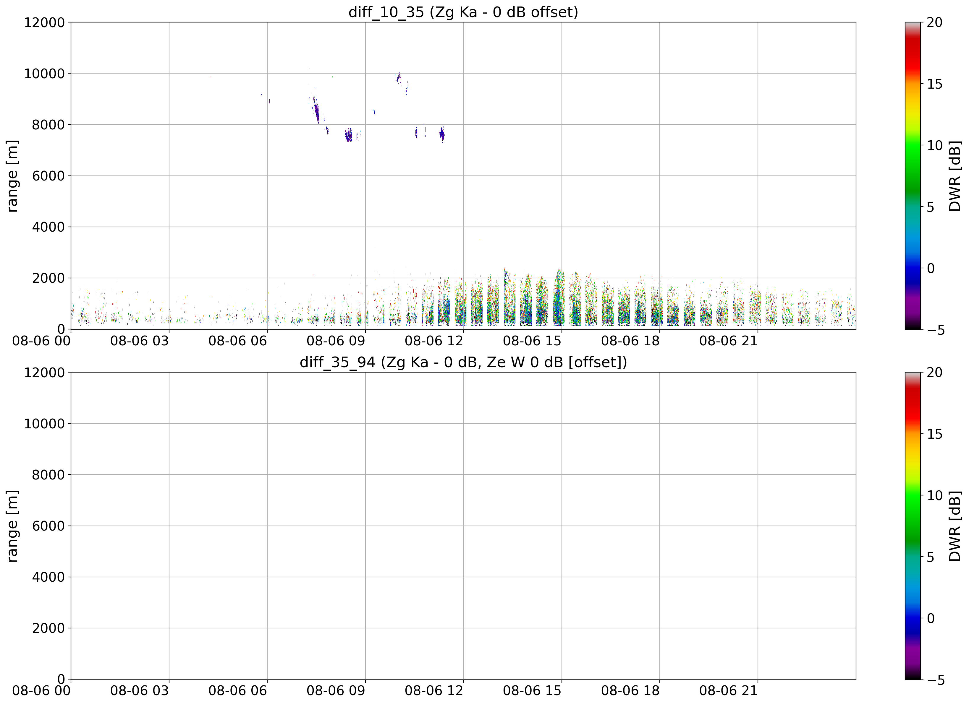The height and width of the screenshot is (704, 969).
Task: Click the "08-06 18" time tick under the diff_35_94 plot
Action: point(631,691)
